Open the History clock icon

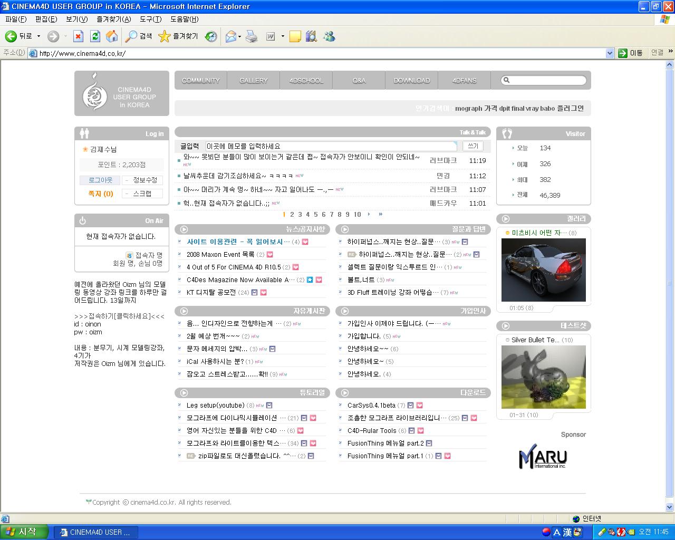pyautogui.click(x=211, y=36)
